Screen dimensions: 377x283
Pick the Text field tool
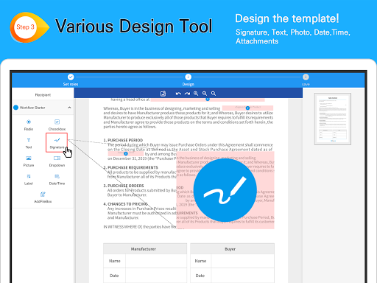click(x=29, y=143)
